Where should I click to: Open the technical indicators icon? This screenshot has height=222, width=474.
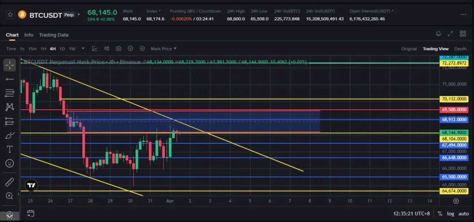pyautogui.click(x=95, y=49)
